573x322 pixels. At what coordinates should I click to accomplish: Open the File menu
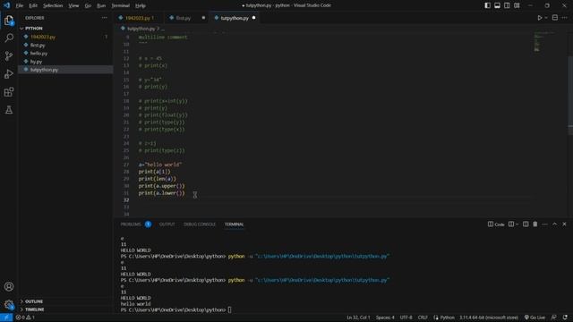click(20, 5)
